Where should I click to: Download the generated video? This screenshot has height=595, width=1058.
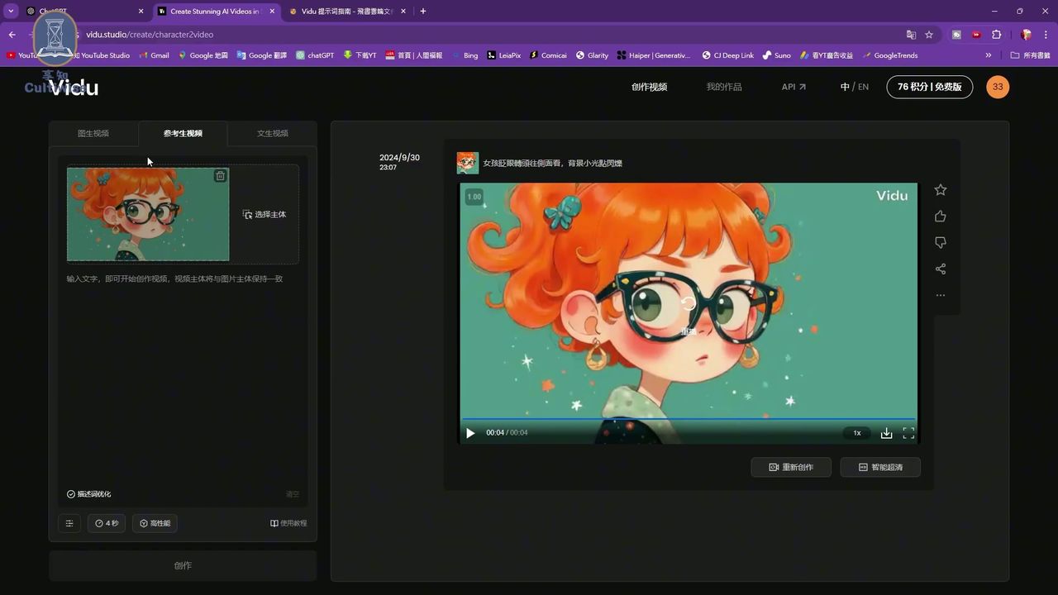pos(886,432)
